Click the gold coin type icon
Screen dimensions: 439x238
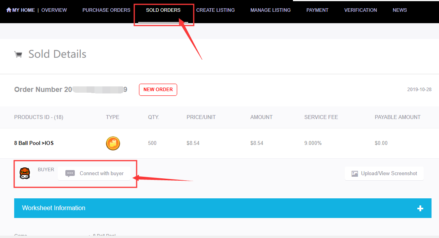(x=113, y=143)
